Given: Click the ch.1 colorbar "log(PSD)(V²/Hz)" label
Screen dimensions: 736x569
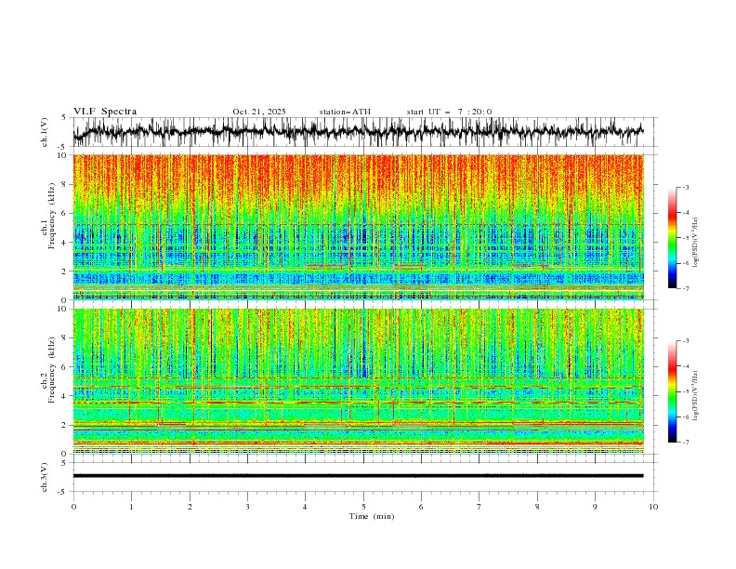Looking at the screenshot, I should tap(696, 243).
